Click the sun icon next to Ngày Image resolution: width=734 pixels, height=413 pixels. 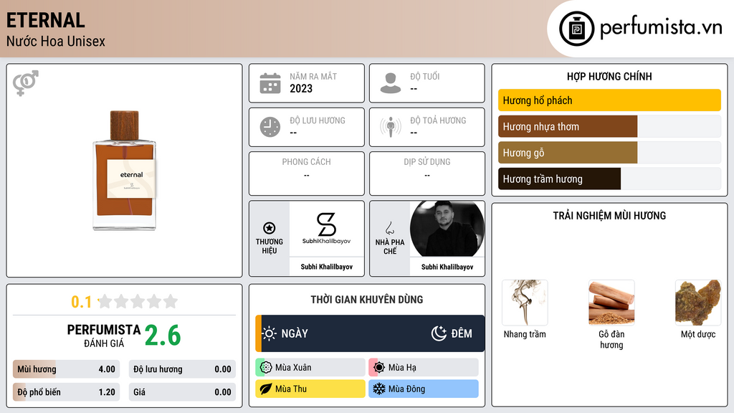click(x=270, y=333)
